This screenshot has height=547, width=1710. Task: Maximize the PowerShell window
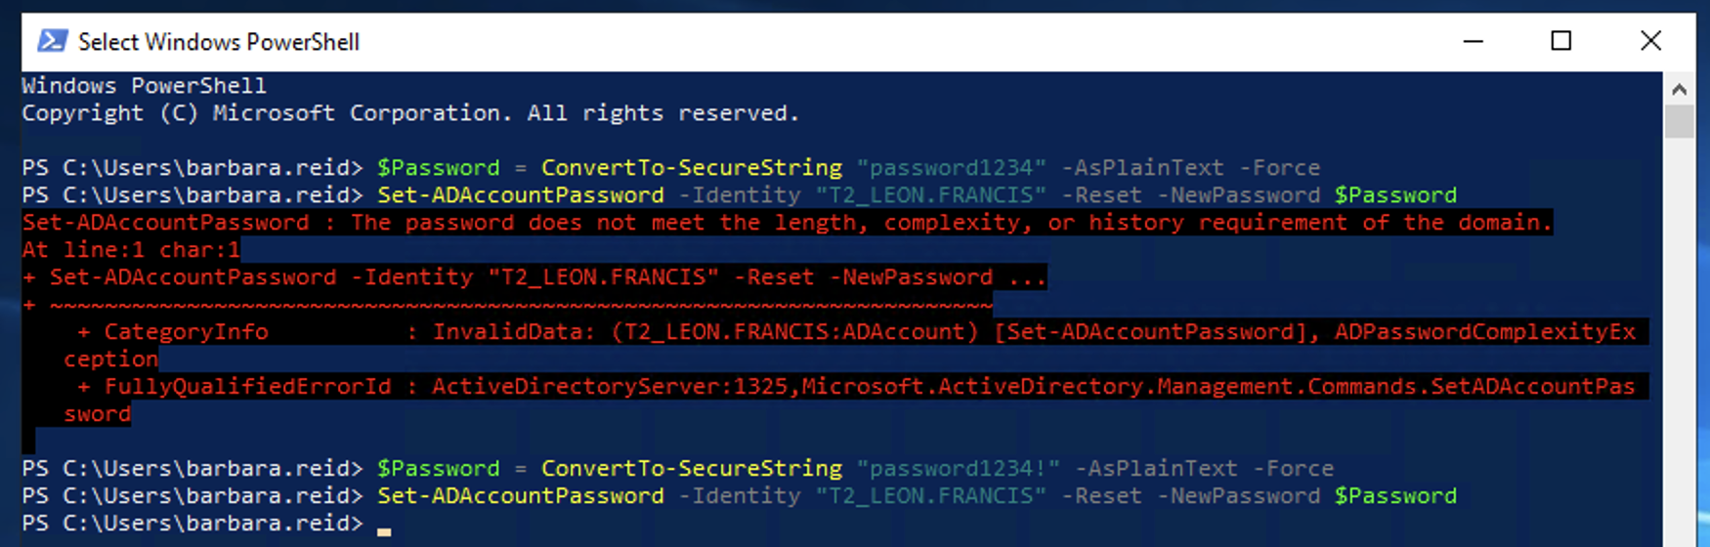[1561, 41]
